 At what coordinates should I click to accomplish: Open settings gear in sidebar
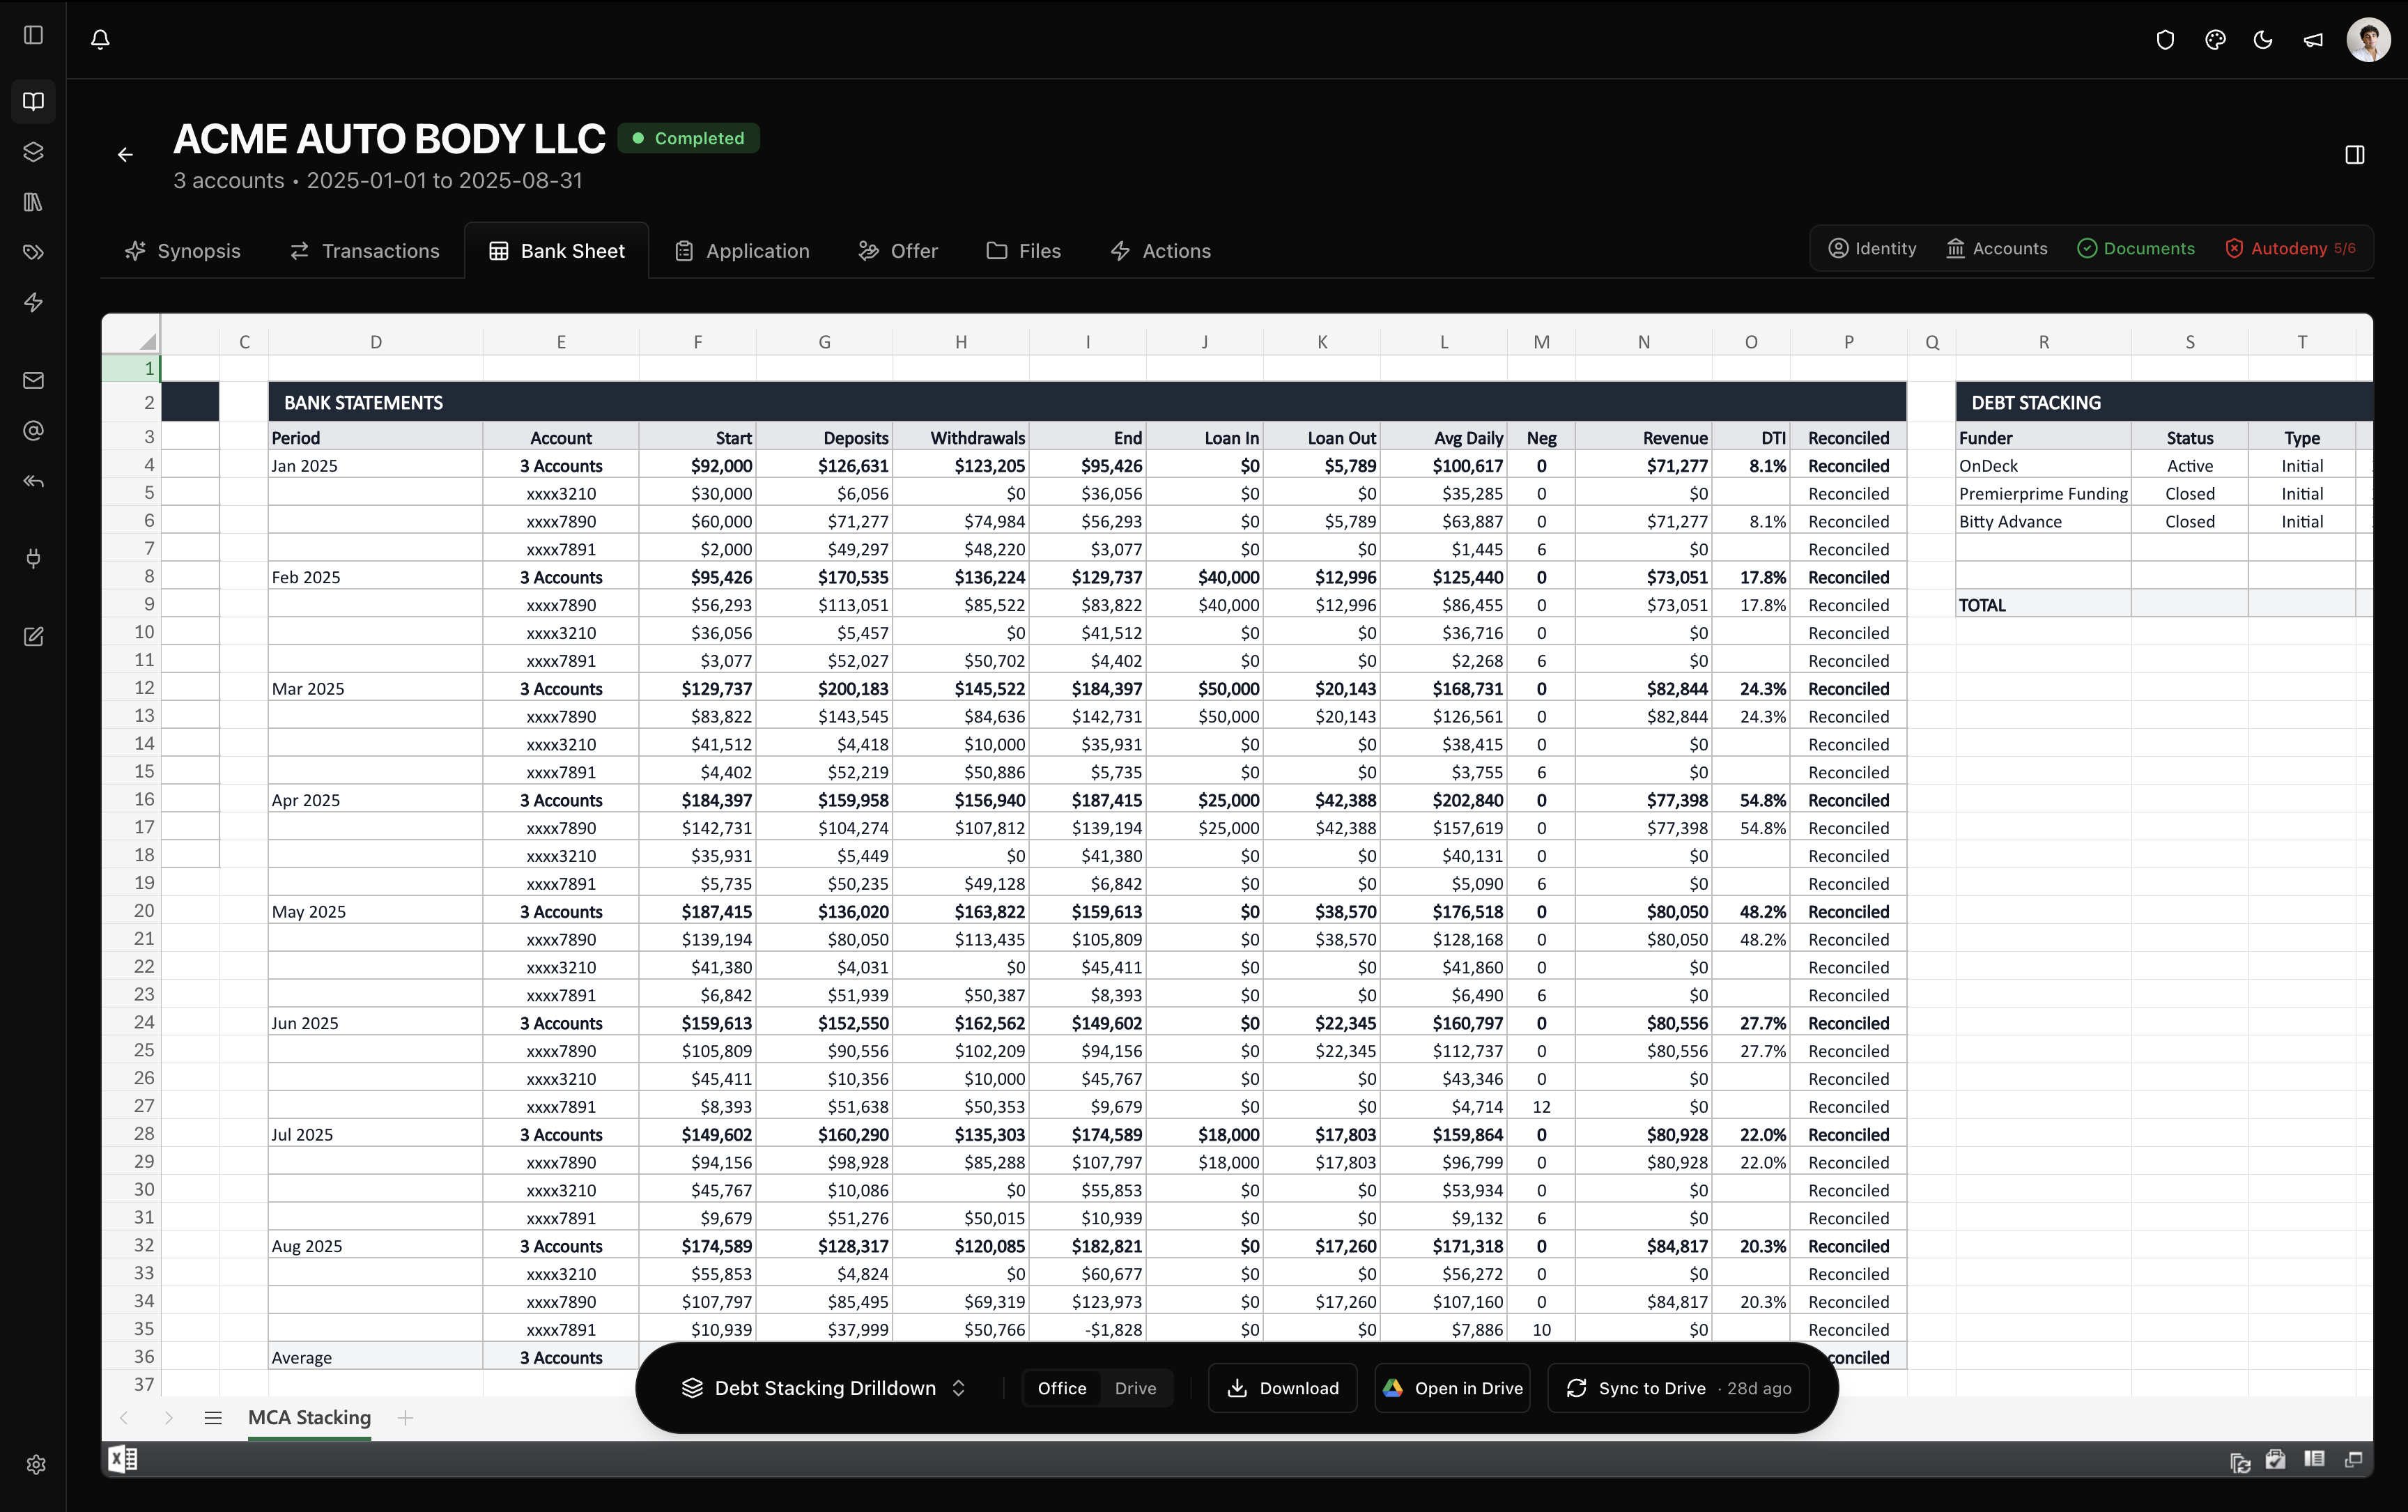tap(36, 1464)
